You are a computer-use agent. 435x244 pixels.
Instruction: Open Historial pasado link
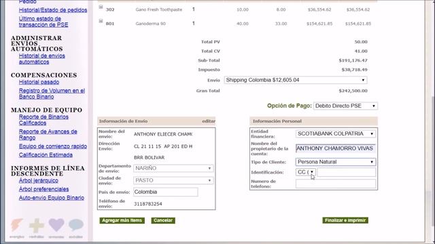pyautogui.click(x=39, y=82)
